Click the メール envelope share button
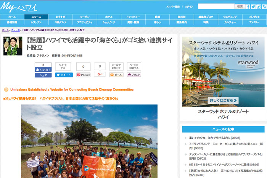The width and height of the screenshot is (267, 178). tap(116, 75)
